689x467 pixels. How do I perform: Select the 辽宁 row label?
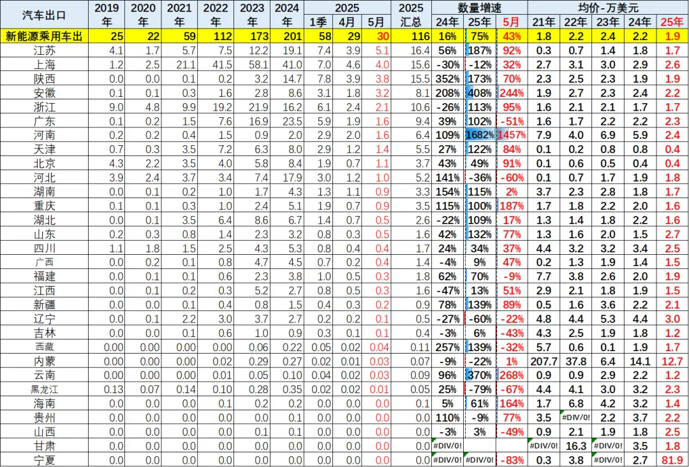coord(45,318)
